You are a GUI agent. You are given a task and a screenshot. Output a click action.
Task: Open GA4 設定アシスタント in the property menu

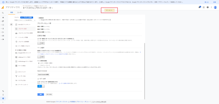pyautogui.click(x=24, y=25)
